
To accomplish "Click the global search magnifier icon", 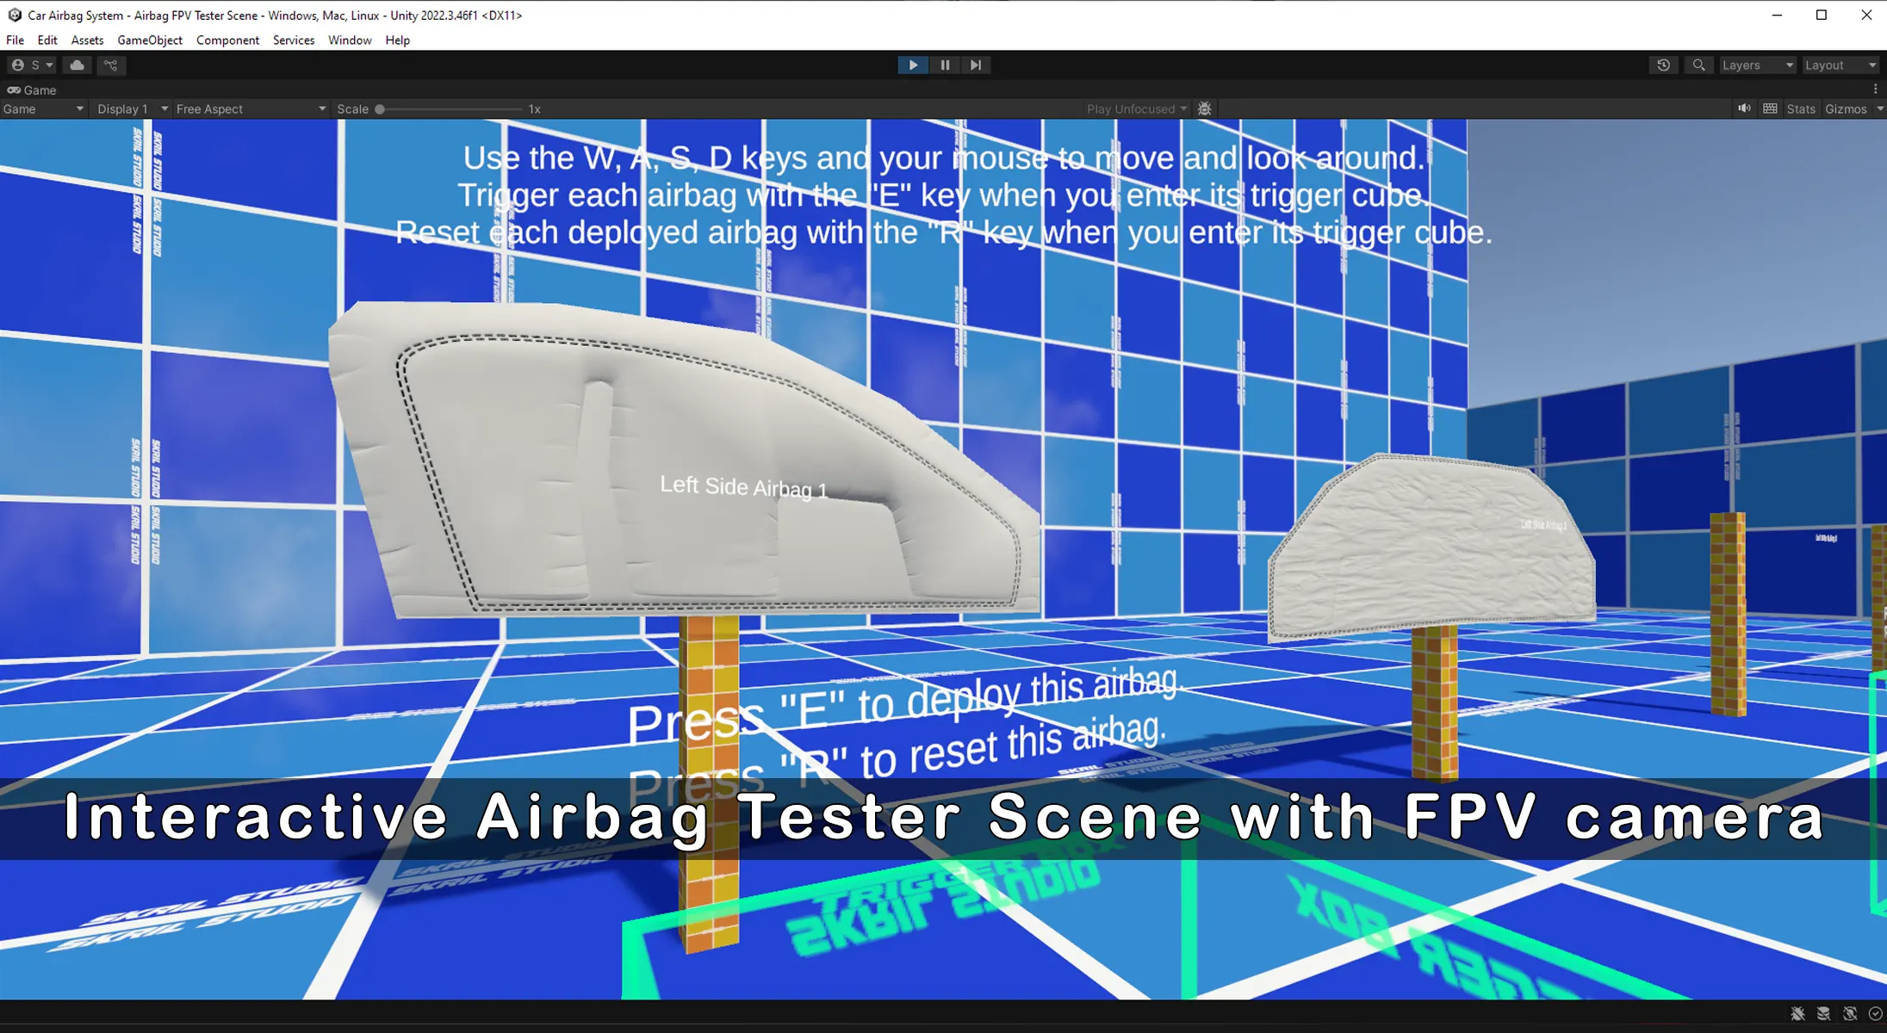I will point(1698,65).
